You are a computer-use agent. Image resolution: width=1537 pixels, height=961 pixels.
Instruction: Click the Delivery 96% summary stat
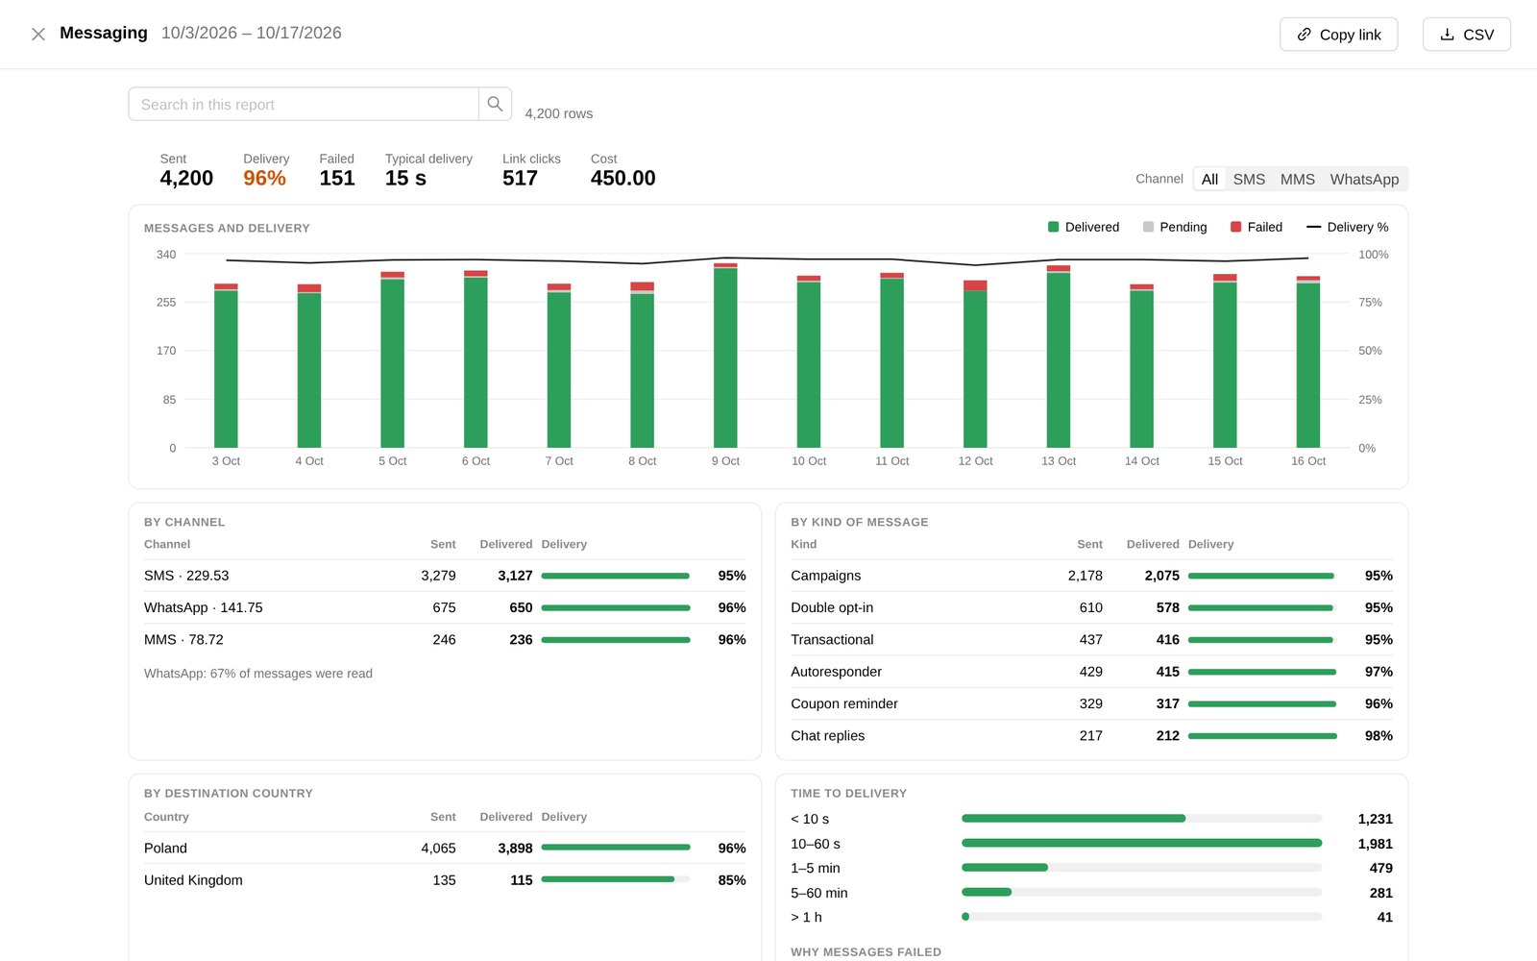click(x=266, y=170)
